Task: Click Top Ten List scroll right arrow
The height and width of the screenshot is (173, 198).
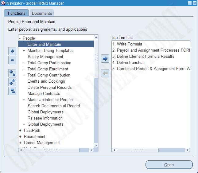Action: pos(188,150)
